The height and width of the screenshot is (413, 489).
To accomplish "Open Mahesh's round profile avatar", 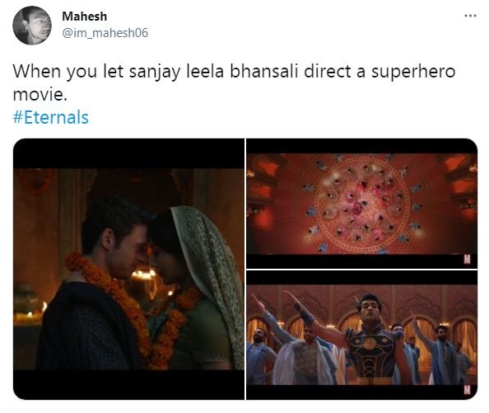I will pos(32,26).
